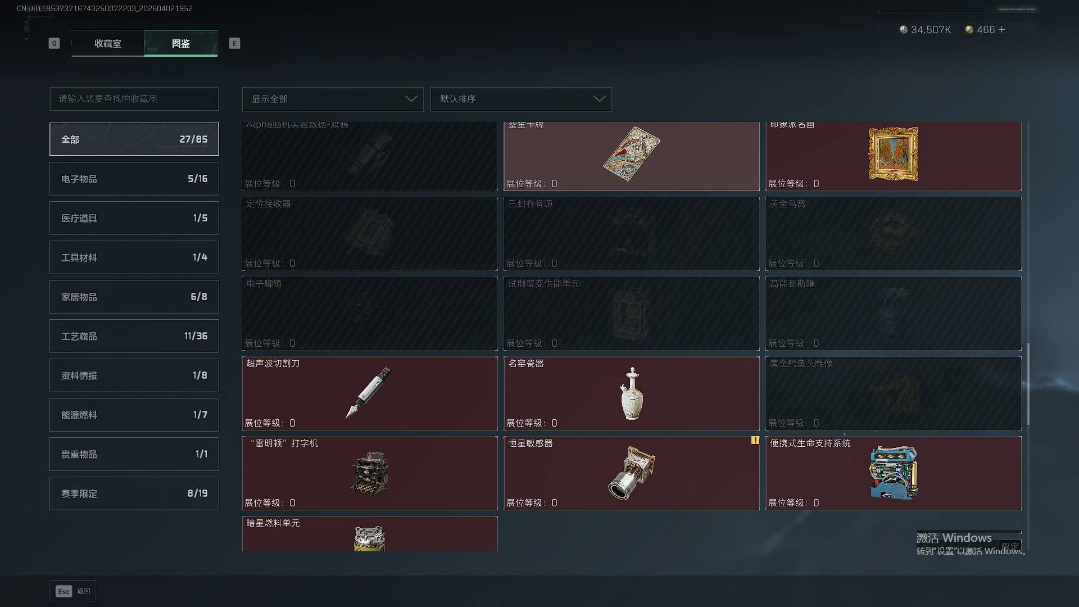Focus the collectible search input field

pyautogui.click(x=134, y=99)
